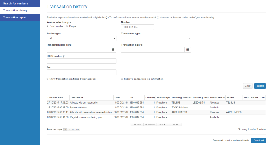272x145 pixels.
Task: Click date cell 27/10/2015 17:06:03
Action: (x=58, y=103)
